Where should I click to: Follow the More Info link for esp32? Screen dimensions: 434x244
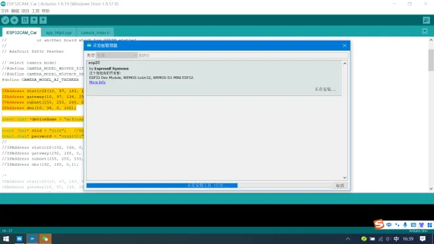[97, 82]
